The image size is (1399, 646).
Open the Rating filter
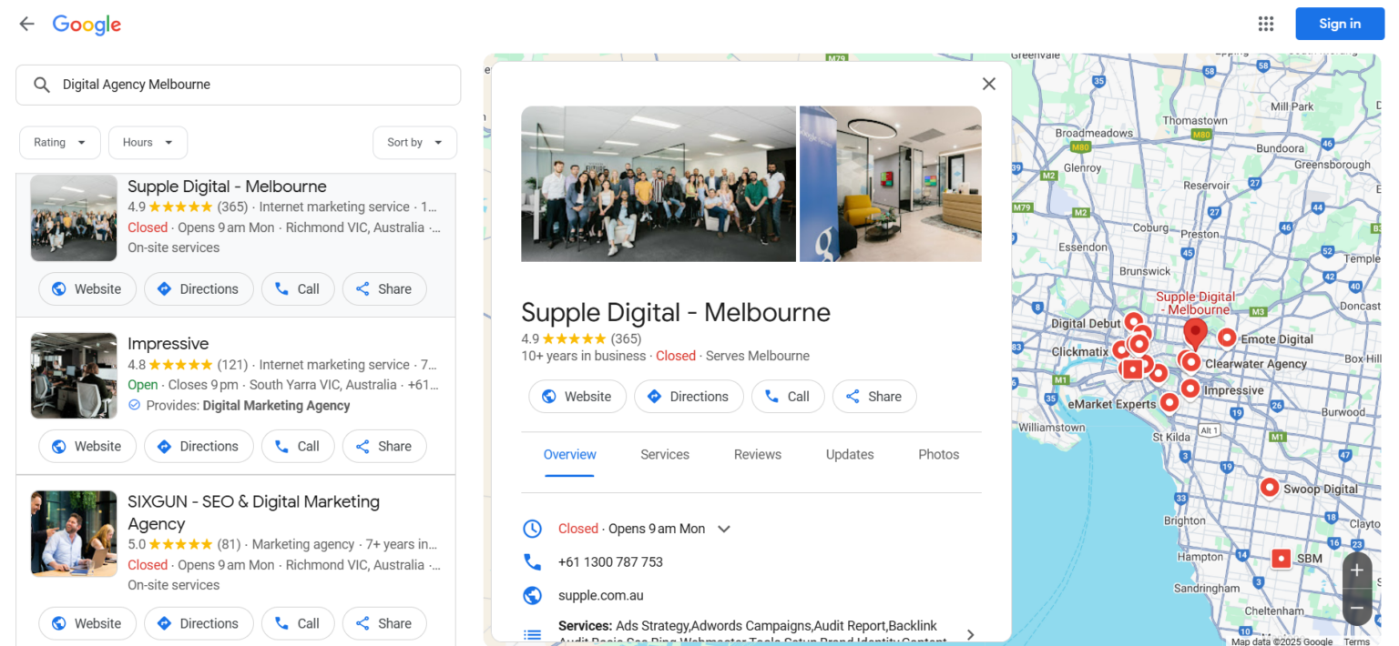coord(59,142)
